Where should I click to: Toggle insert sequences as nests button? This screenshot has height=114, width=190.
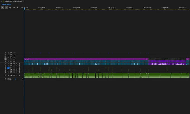point(3,8)
